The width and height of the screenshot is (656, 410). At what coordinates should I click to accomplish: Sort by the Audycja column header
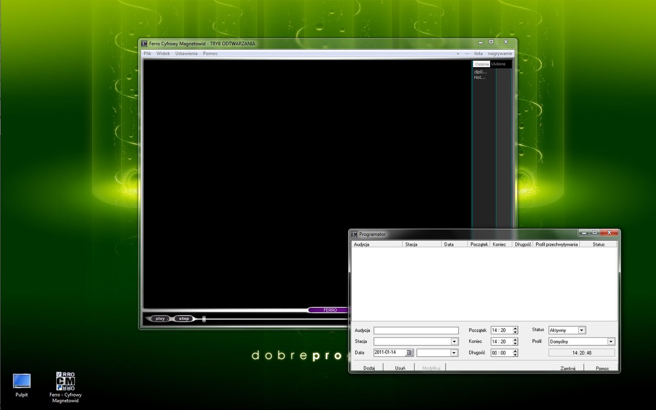pos(377,244)
